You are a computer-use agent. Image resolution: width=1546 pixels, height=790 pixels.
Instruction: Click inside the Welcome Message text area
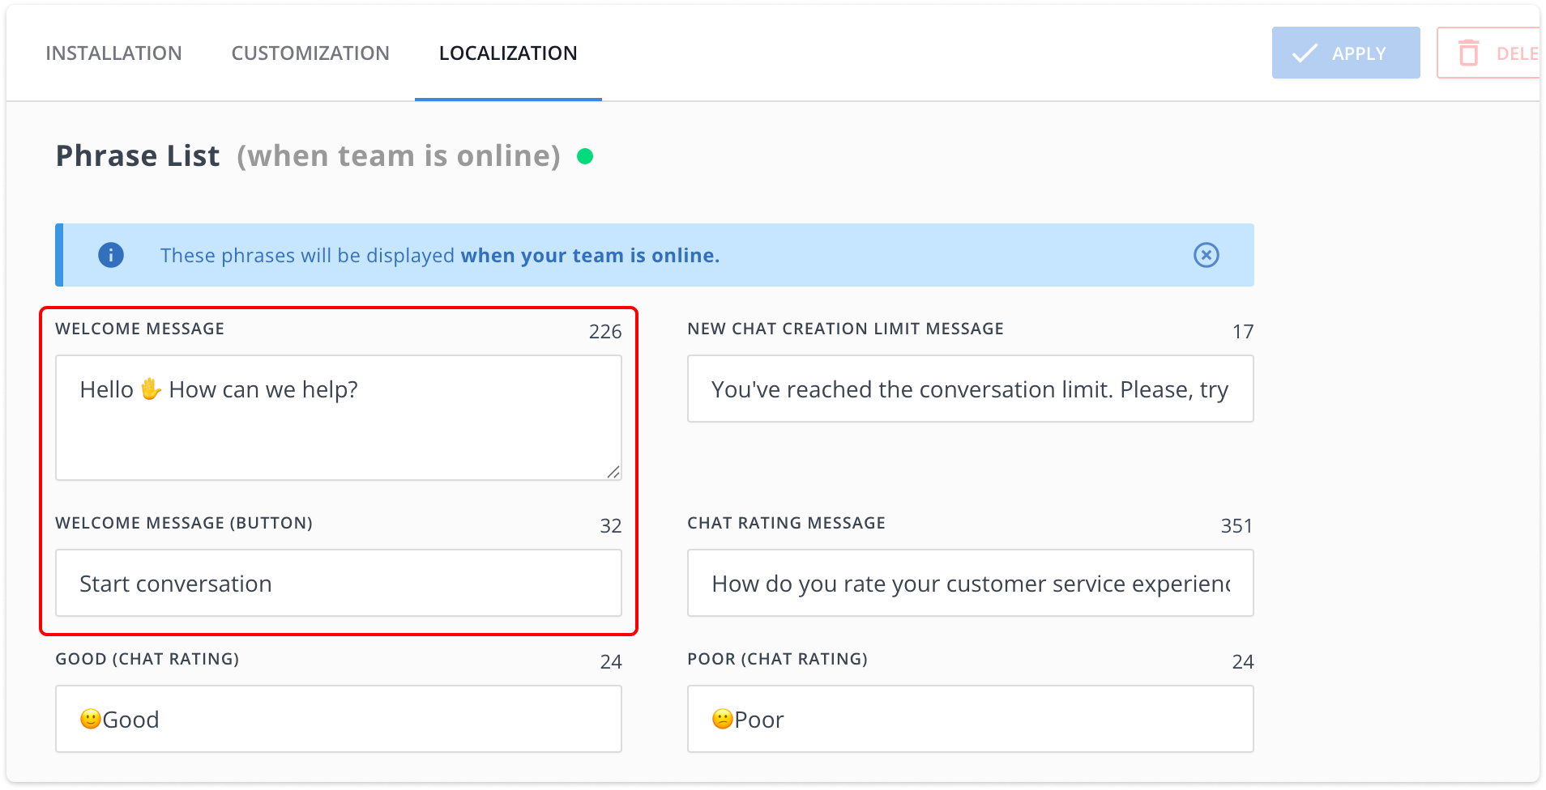click(338, 417)
